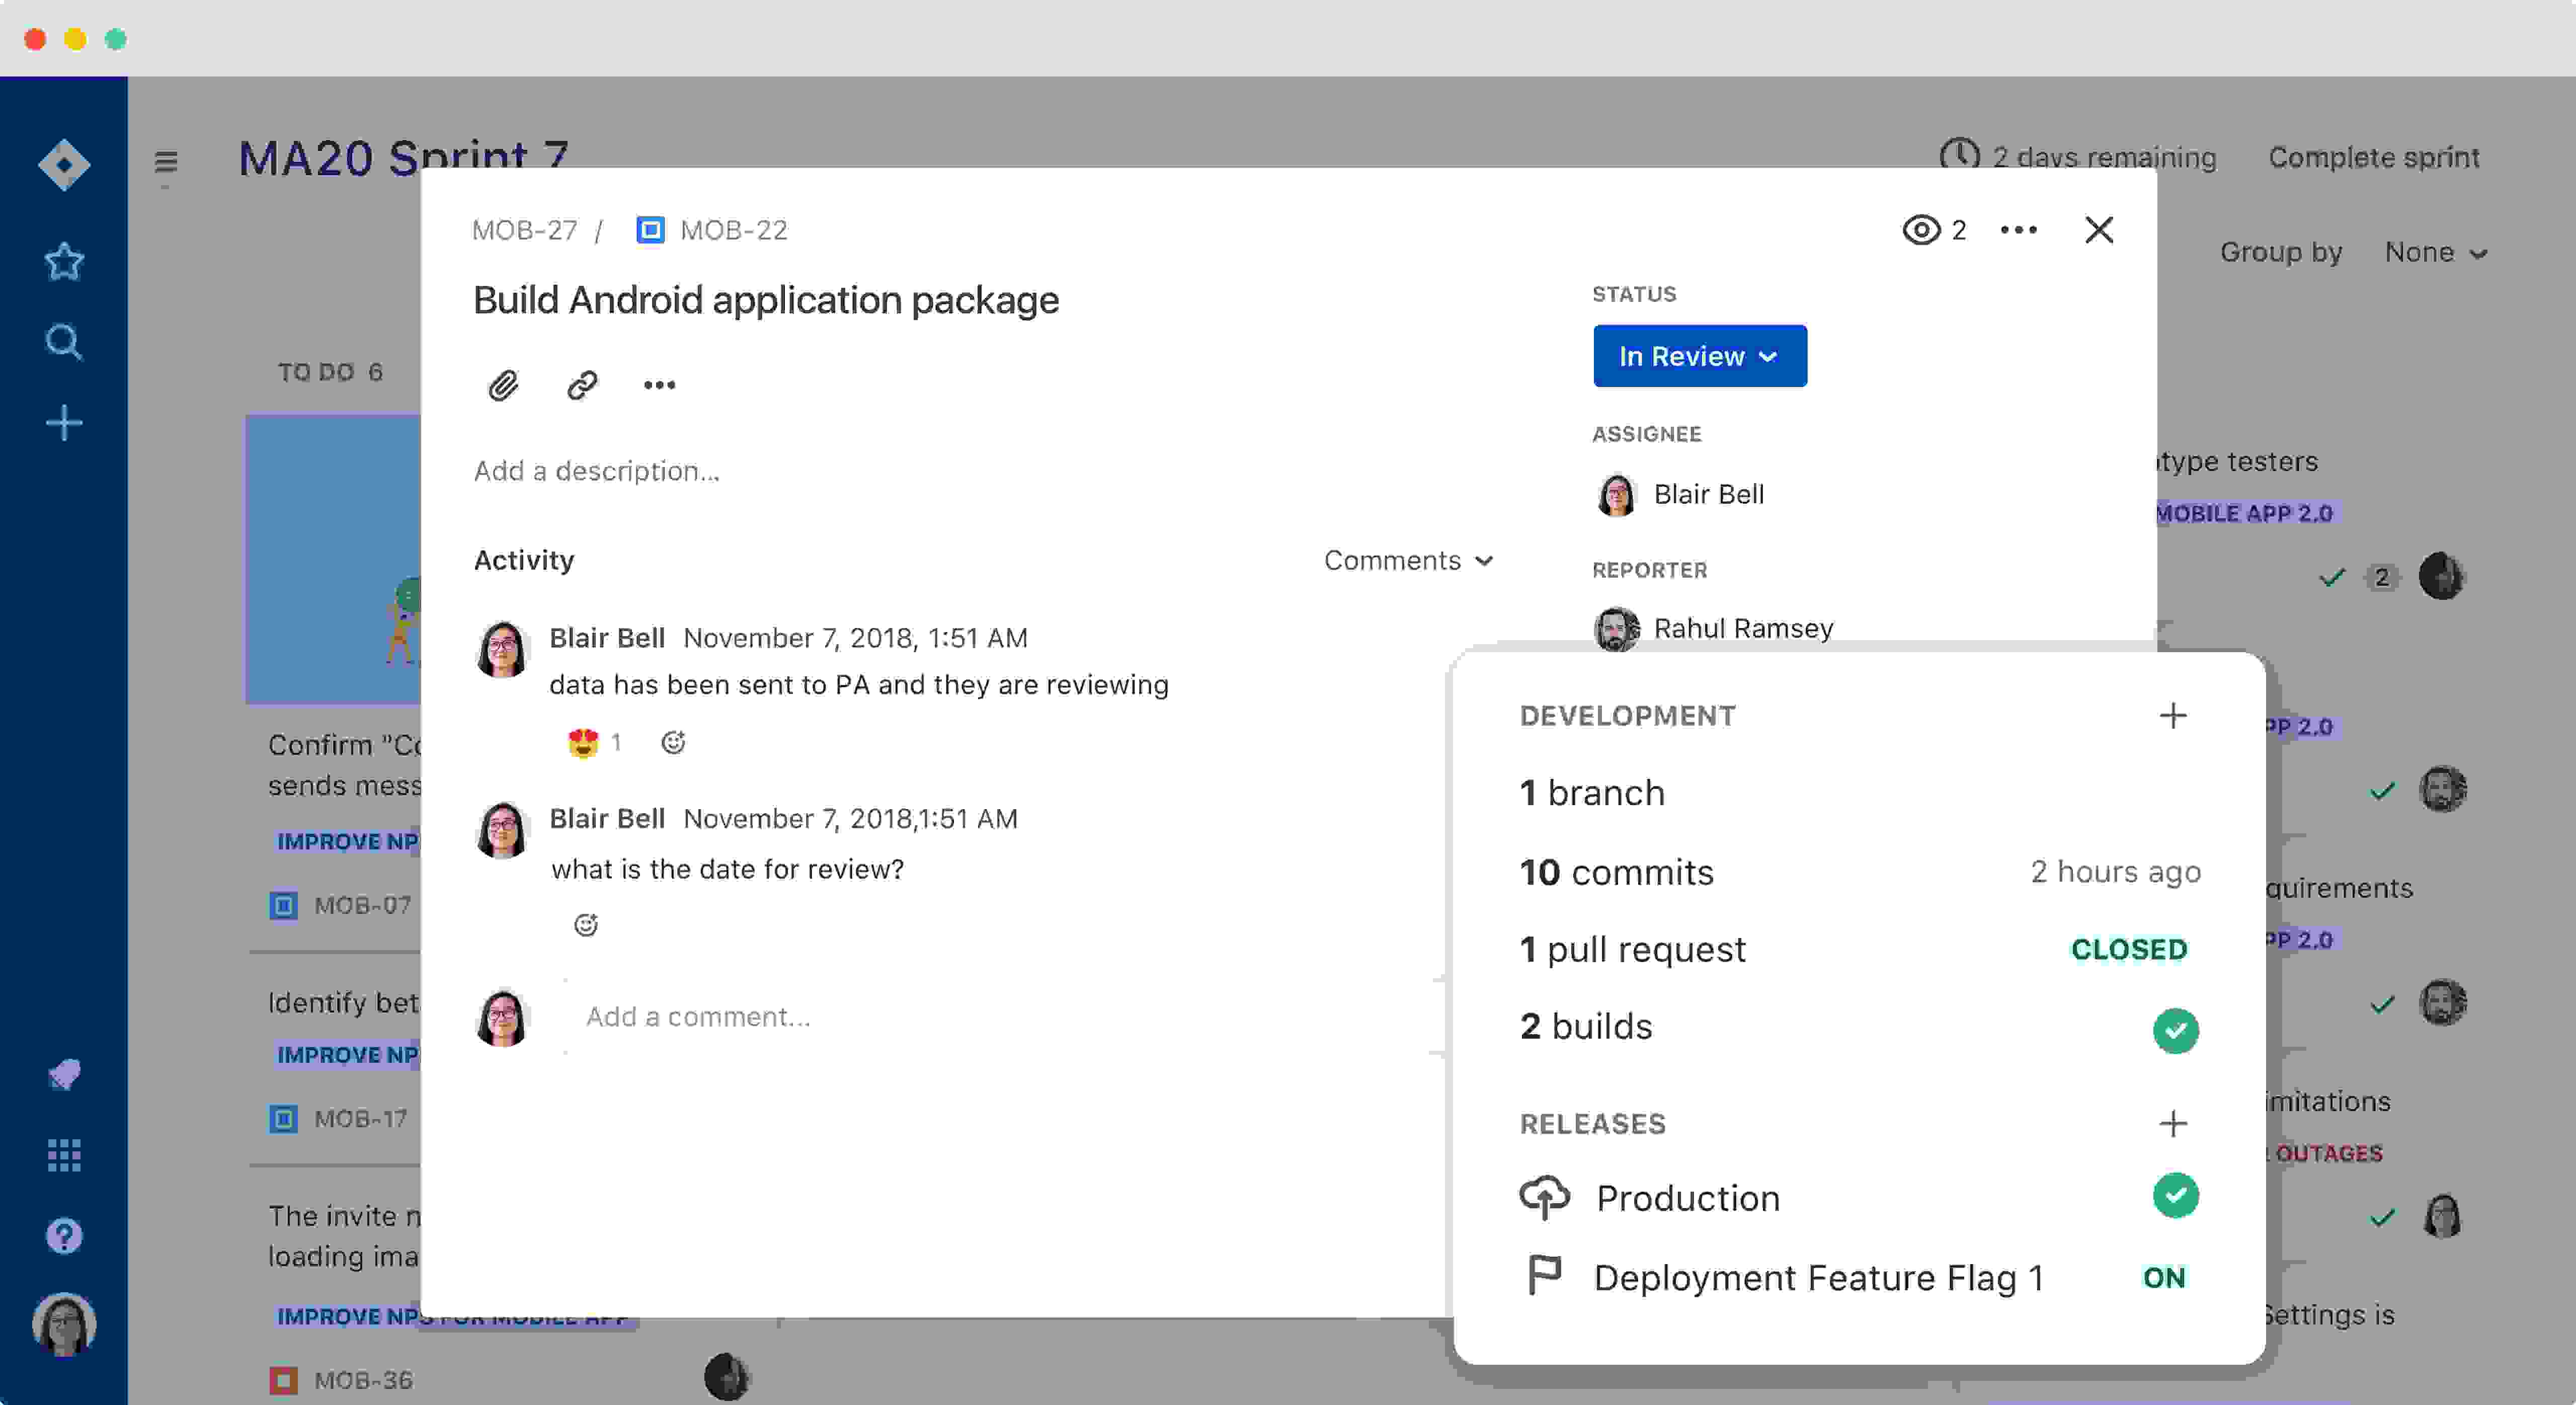
Task: Open the app switcher grid icon
Action: pos(64,1155)
